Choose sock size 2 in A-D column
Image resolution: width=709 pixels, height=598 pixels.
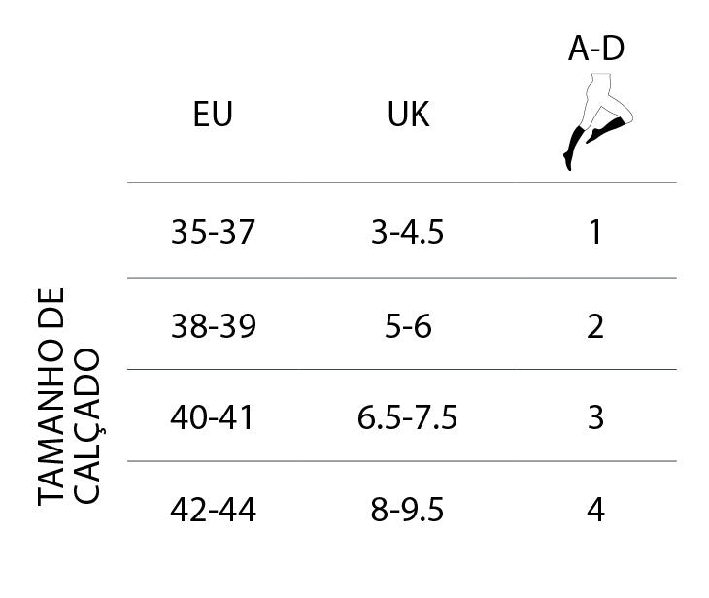click(x=595, y=326)
